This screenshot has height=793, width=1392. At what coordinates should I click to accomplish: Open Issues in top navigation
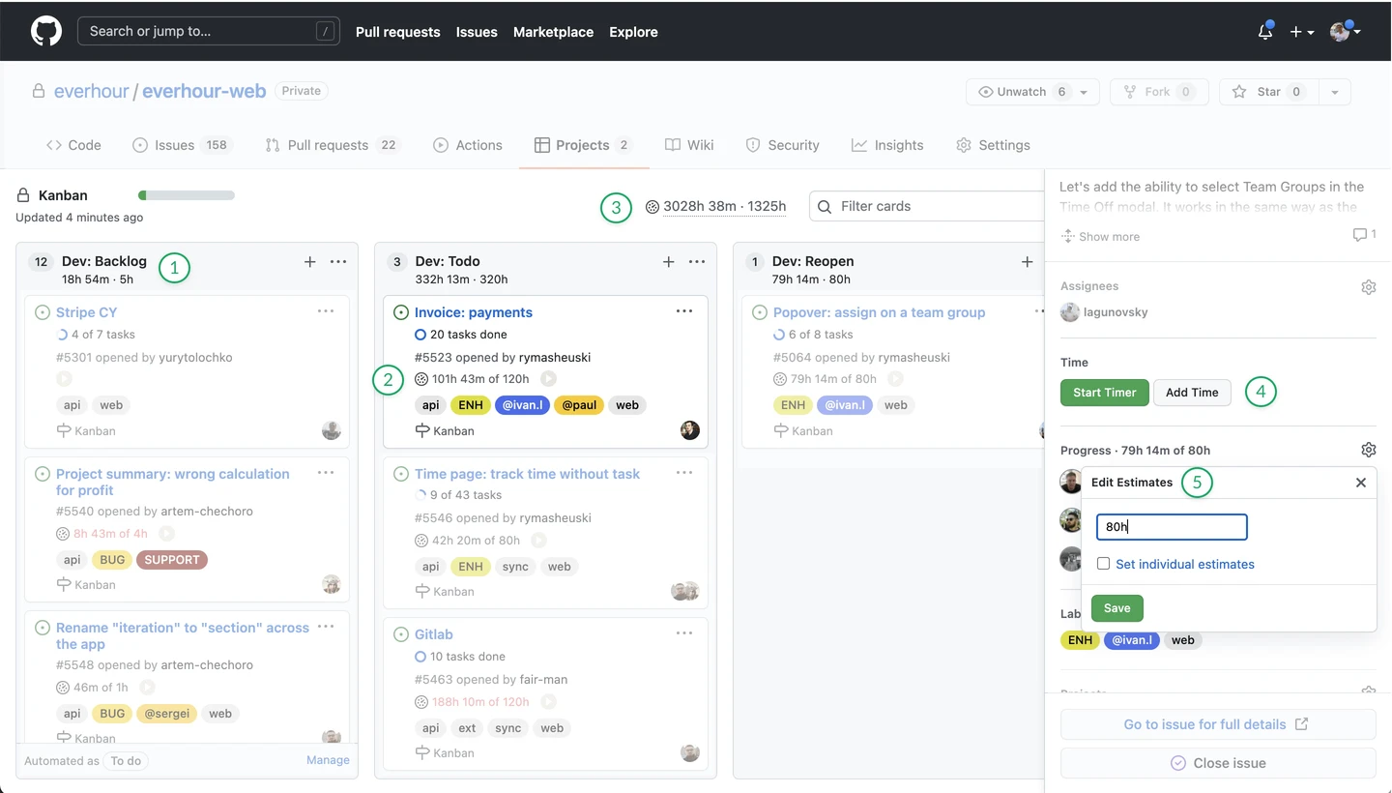click(x=477, y=32)
